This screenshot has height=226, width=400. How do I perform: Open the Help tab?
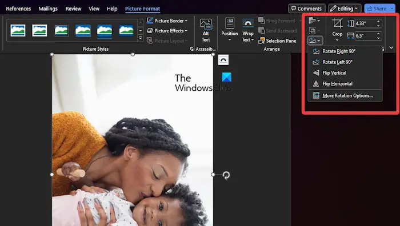112,9
